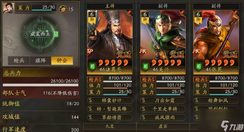Click the 总兵力 troop strength bar
The image size is (244, 132).
[40, 85]
